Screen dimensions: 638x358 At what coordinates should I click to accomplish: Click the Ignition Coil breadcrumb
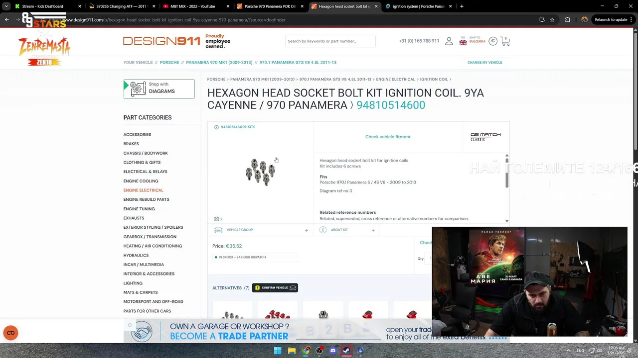[x=434, y=80]
